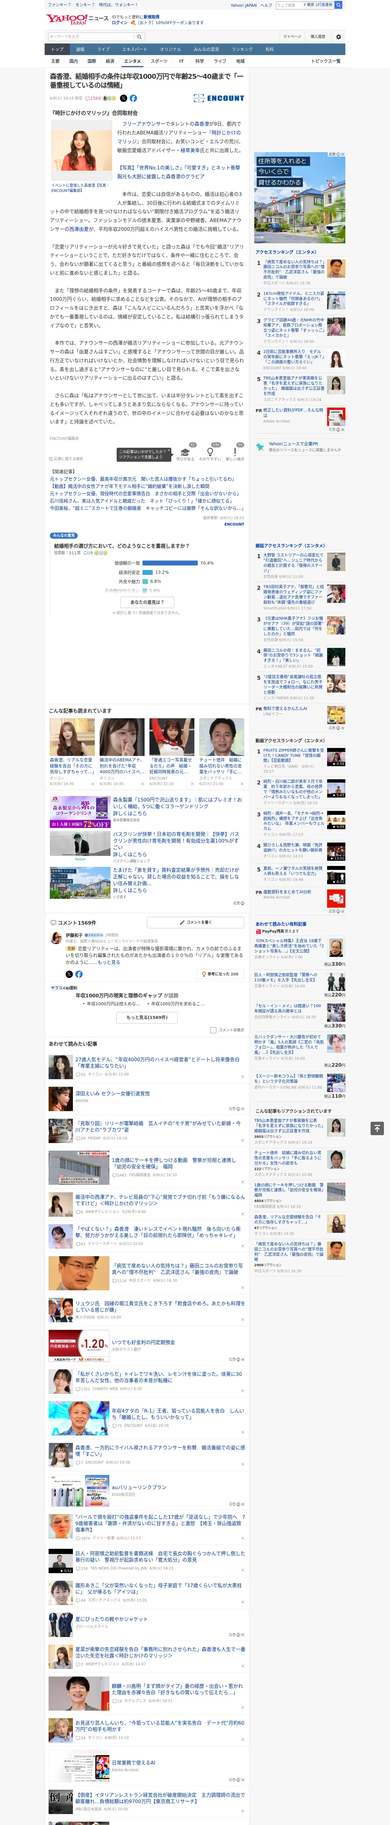
Task: Select the 国際 category
Action: coord(91,61)
